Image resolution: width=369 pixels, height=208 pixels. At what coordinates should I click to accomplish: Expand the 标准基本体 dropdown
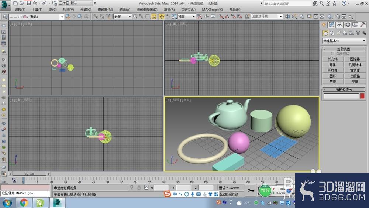(x=344, y=41)
